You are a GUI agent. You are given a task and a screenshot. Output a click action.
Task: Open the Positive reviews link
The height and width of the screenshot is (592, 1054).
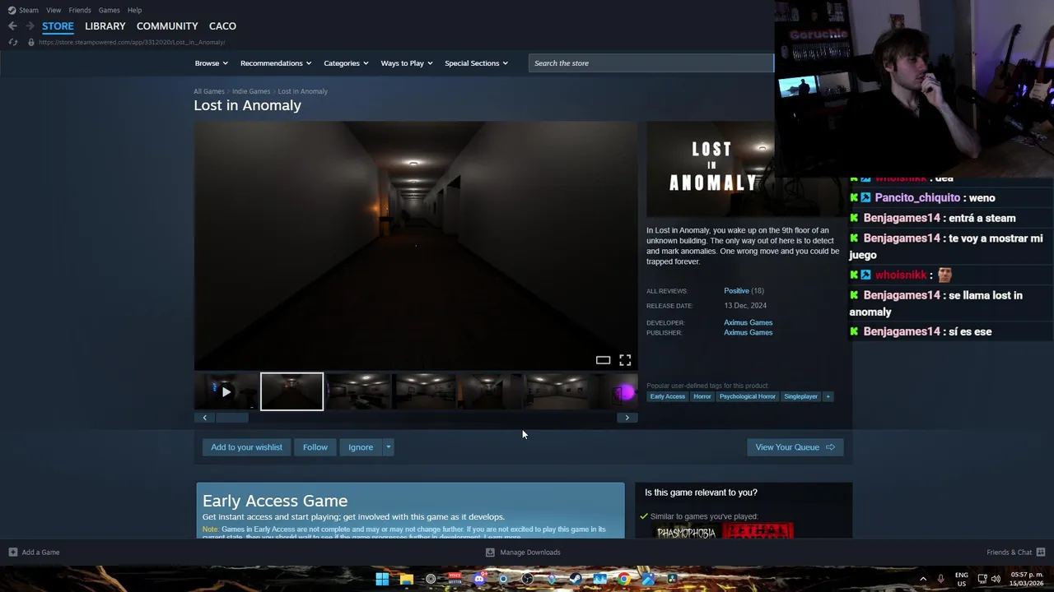[x=736, y=291]
